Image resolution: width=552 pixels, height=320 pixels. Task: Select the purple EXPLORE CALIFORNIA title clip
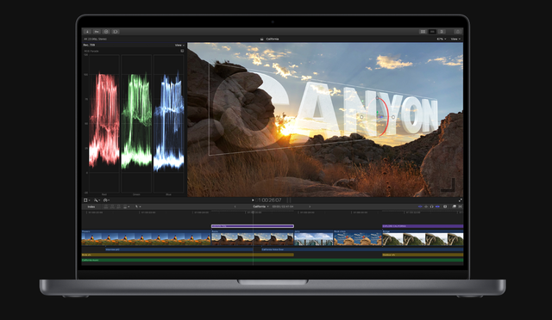click(x=423, y=226)
